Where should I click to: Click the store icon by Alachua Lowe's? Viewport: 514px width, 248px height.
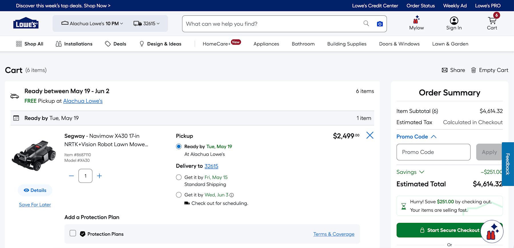(65, 23)
